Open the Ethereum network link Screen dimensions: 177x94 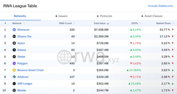[23, 30]
